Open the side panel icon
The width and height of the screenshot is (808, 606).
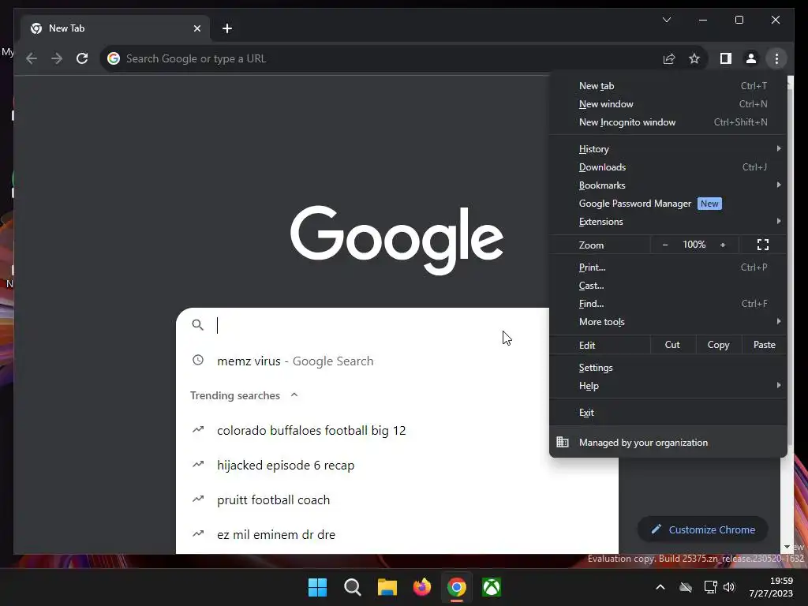(x=726, y=58)
